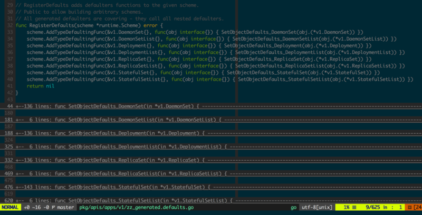Screen dimensions: 422x215
Task: Click the +0 ~16 -0 git changes segment
Action: 36,208
